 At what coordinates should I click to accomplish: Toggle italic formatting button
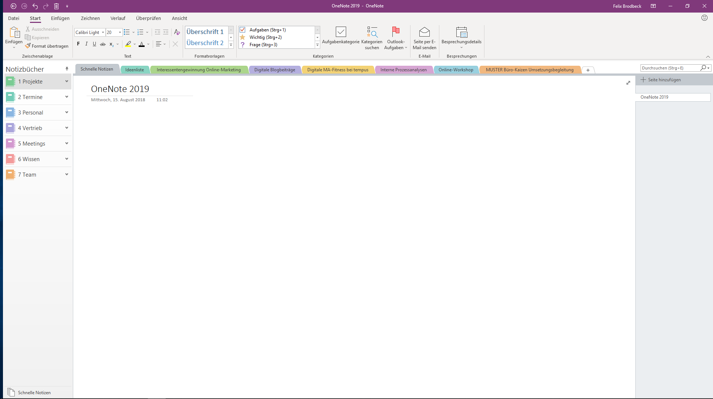click(x=86, y=44)
